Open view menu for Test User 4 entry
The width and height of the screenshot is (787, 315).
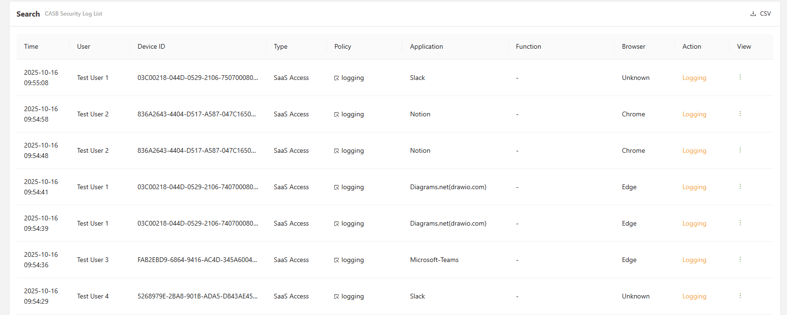tap(740, 296)
